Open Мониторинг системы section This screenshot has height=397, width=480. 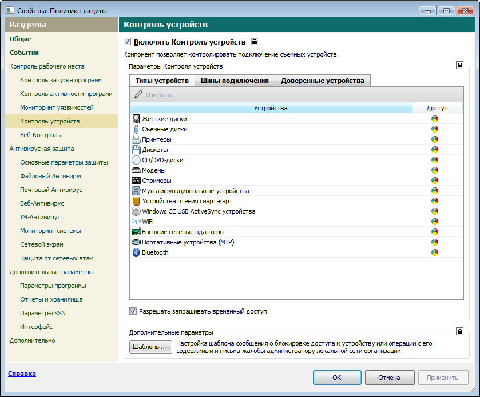(x=50, y=231)
